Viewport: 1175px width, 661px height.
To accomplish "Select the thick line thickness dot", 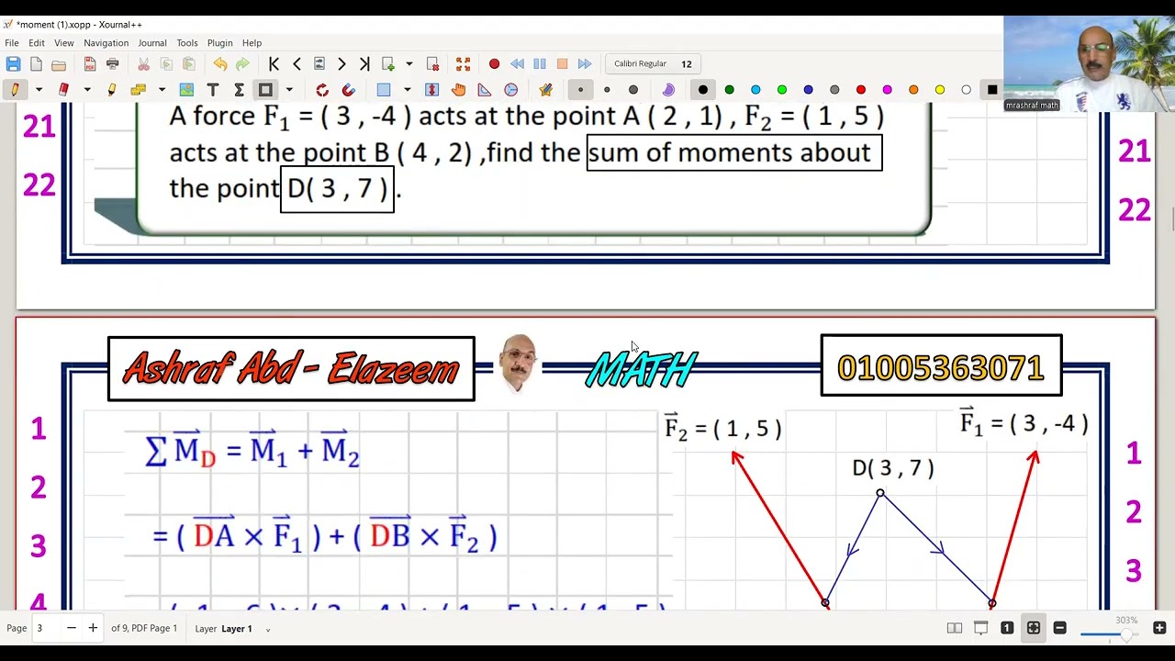I will pyautogui.click(x=633, y=90).
